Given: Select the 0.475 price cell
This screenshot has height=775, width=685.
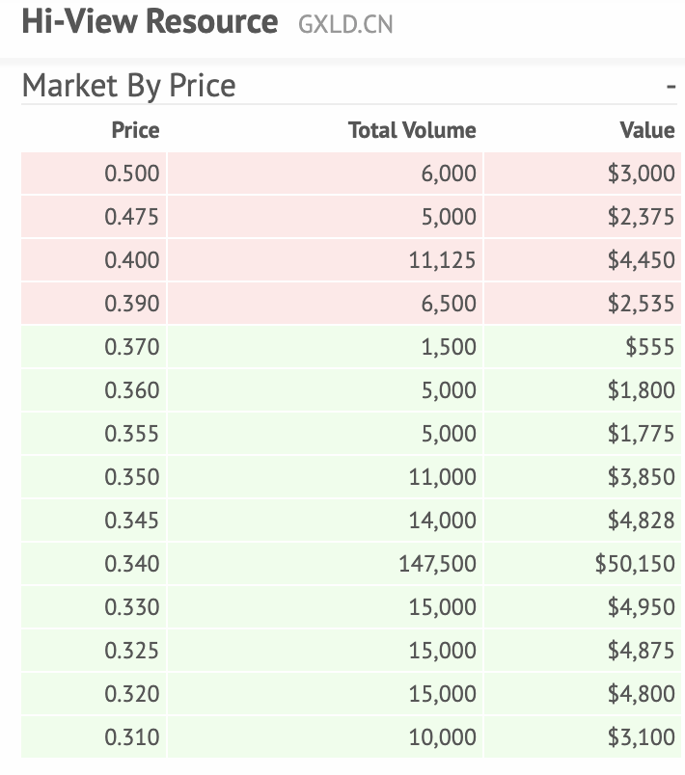Looking at the screenshot, I should coord(132,217).
